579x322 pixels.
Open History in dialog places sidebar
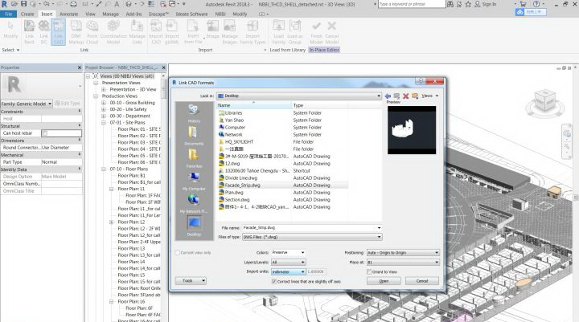point(194,112)
